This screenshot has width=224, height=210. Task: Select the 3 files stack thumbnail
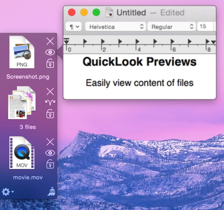22,103
